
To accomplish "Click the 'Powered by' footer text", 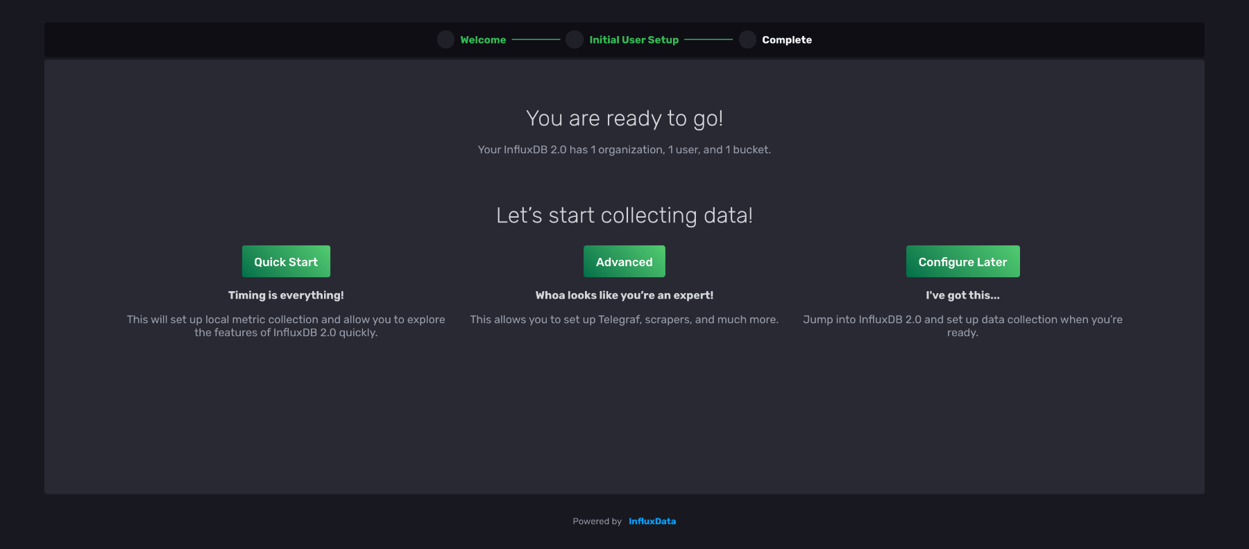I will (x=597, y=521).
